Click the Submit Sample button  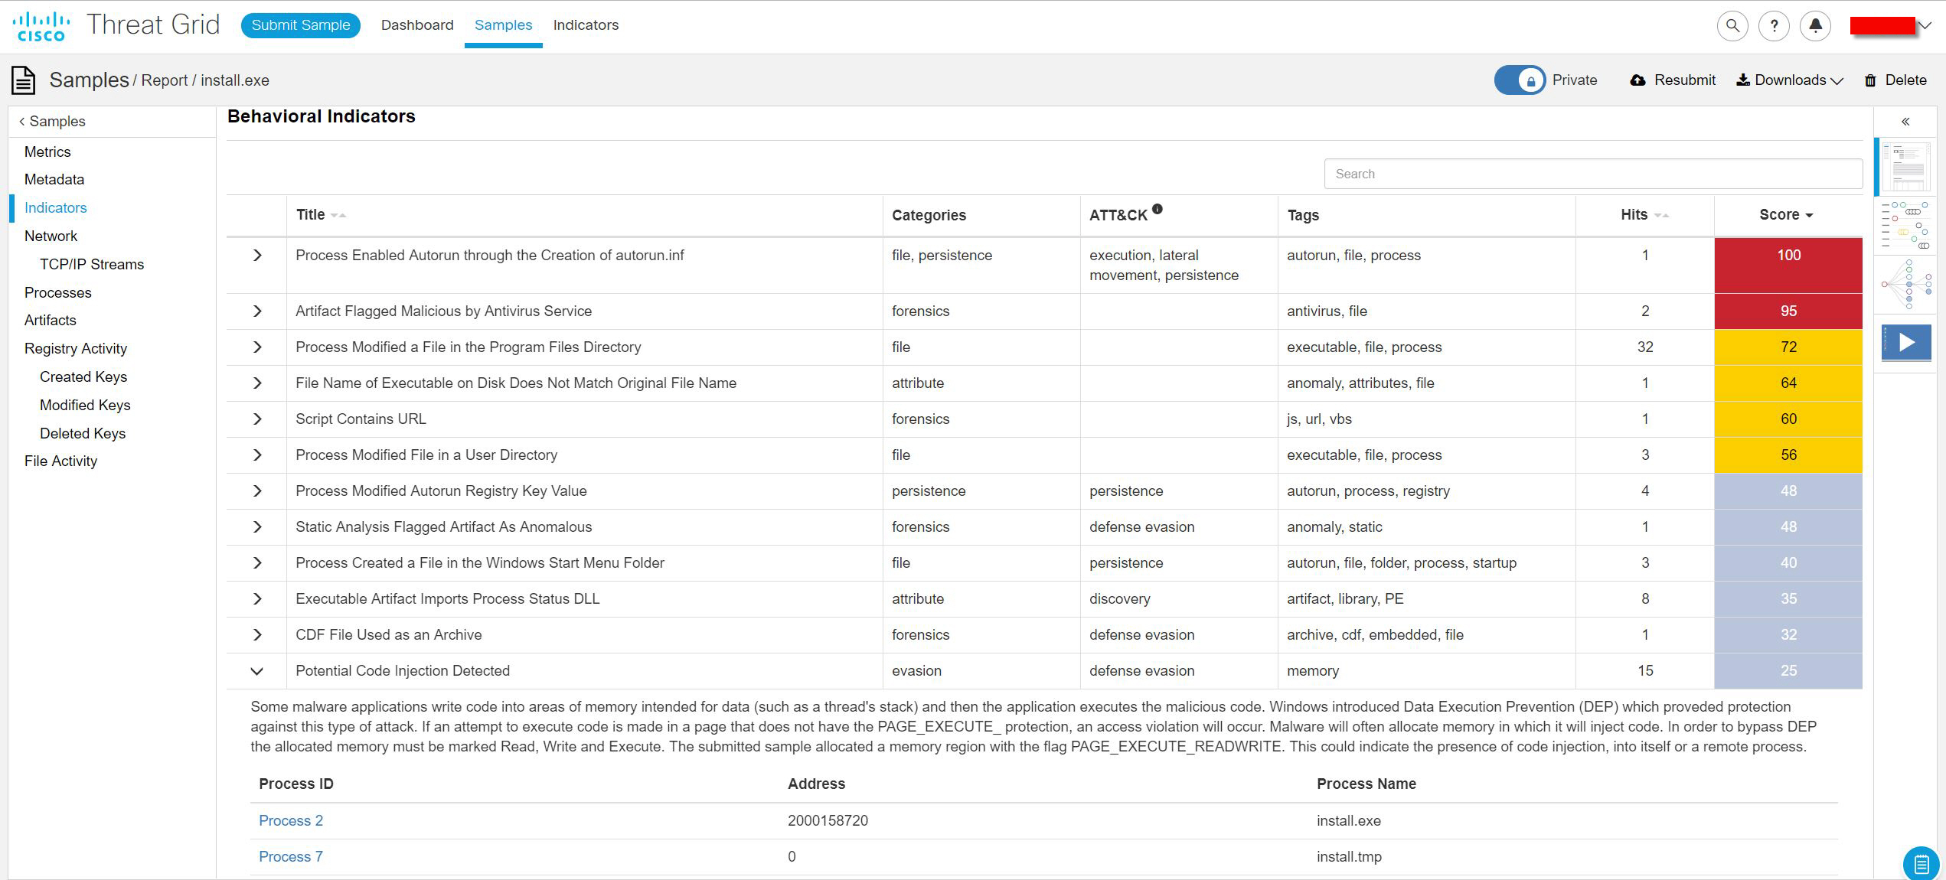301,25
